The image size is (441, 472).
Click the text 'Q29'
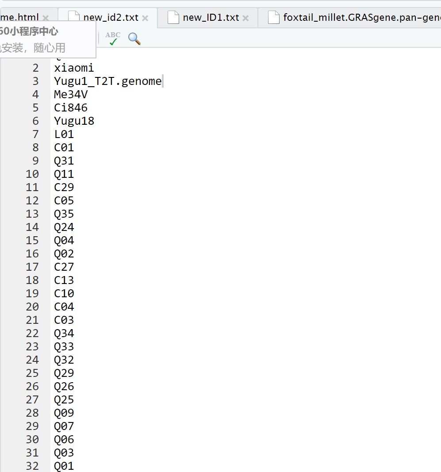(64, 373)
